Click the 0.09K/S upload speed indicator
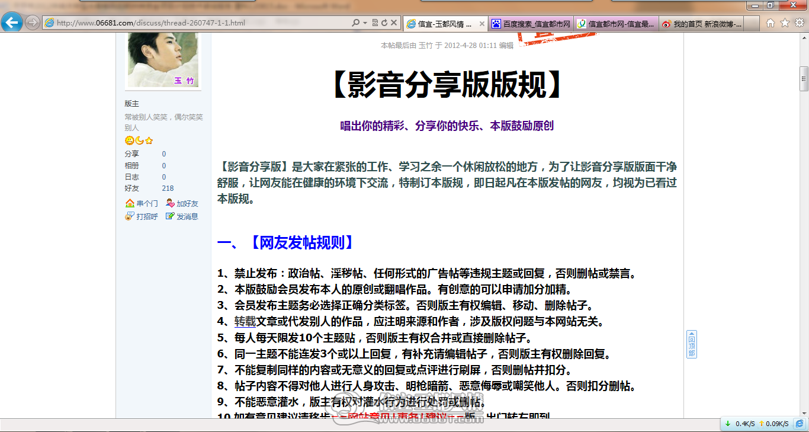The height and width of the screenshot is (432, 809). click(772, 424)
